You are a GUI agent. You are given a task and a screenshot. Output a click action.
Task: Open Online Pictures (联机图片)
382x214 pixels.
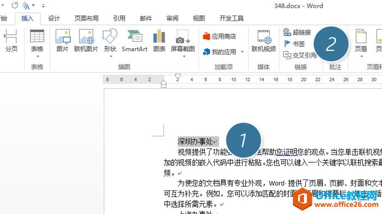[86, 40]
